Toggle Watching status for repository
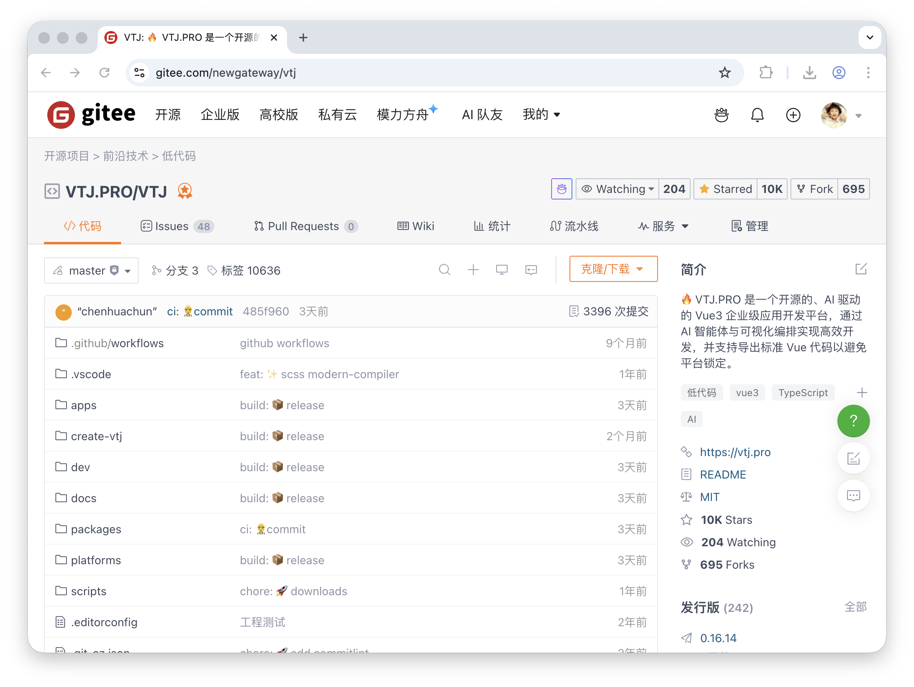The height and width of the screenshot is (687, 914). pos(617,189)
